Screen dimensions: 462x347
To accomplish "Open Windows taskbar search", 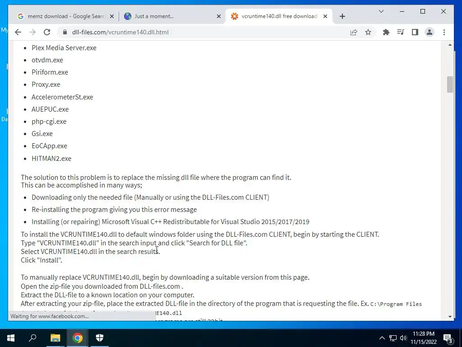I will click(x=32, y=338).
